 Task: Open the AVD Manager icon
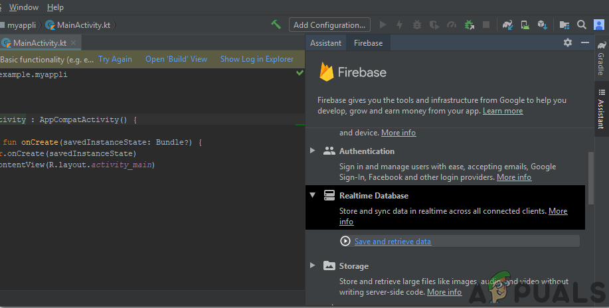coord(525,25)
